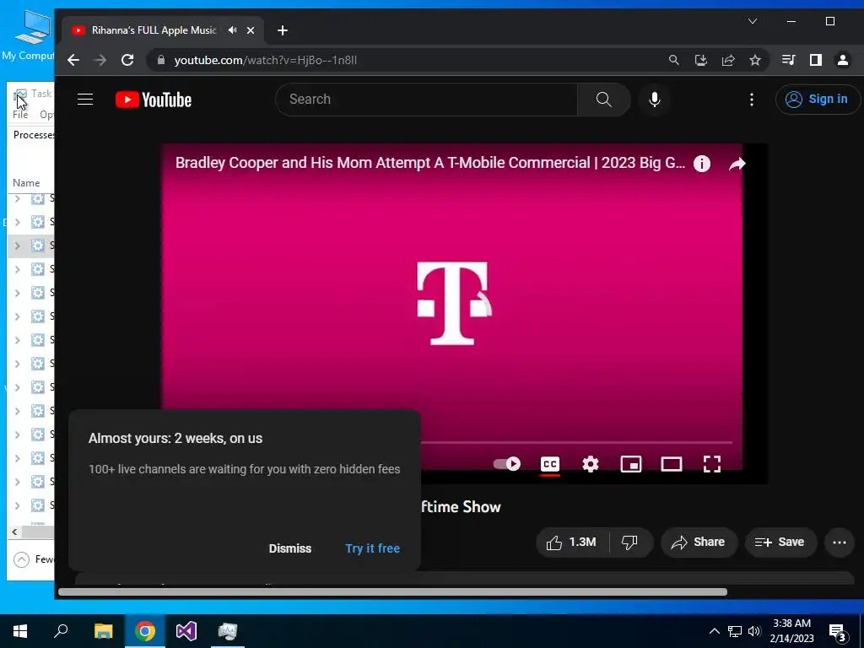Open the Windows Start menu
Screen dimensions: 864x648
click(x=20, y=631)
